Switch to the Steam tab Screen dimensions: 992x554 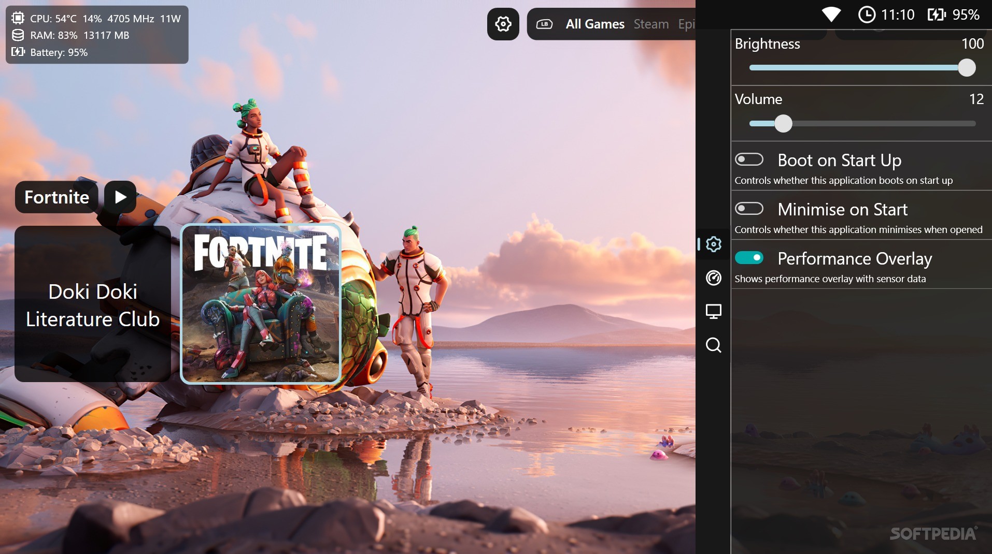pyautogui.click(x=651, y=24)
